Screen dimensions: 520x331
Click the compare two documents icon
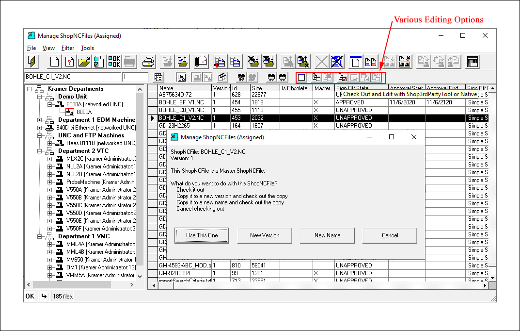point(370,62)
